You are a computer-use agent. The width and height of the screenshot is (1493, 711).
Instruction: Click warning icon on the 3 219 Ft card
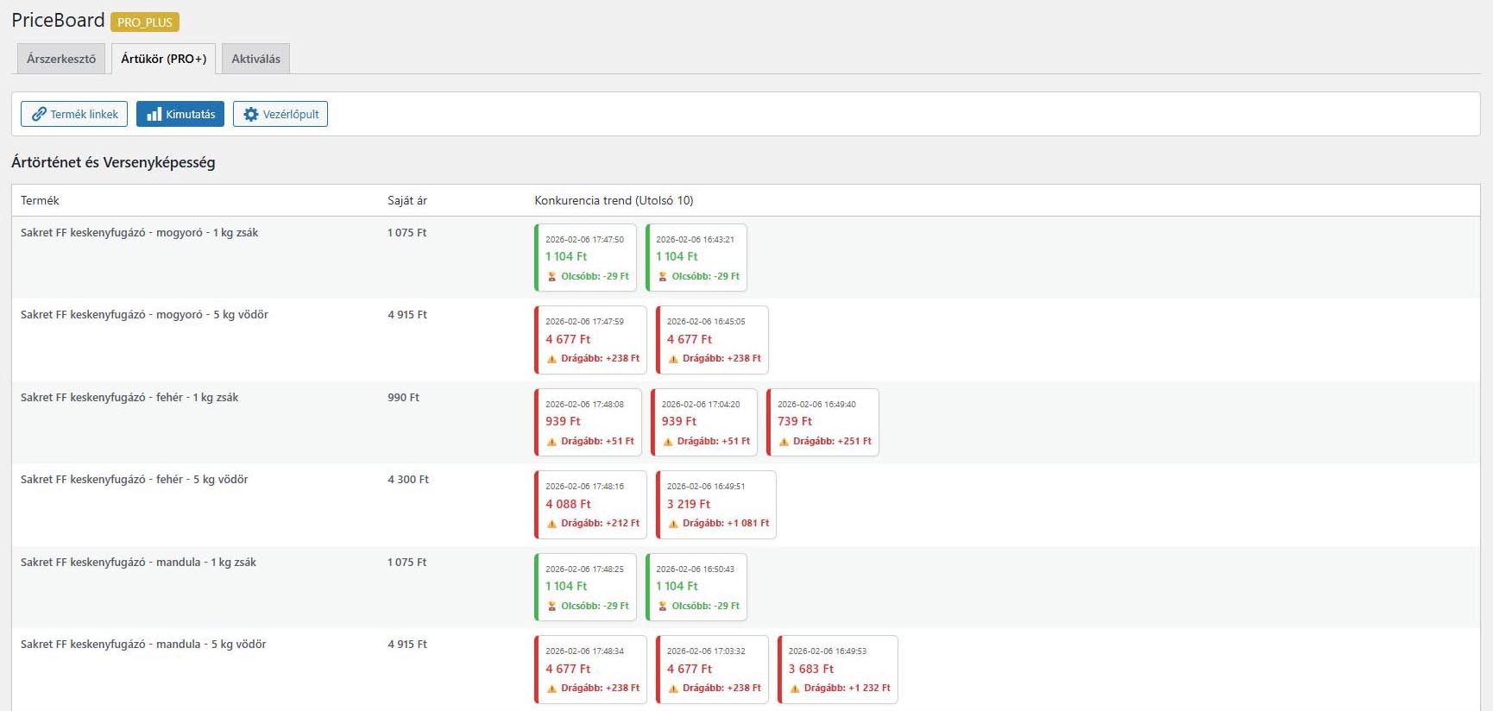pyautogui.click(x=673, y=524)
